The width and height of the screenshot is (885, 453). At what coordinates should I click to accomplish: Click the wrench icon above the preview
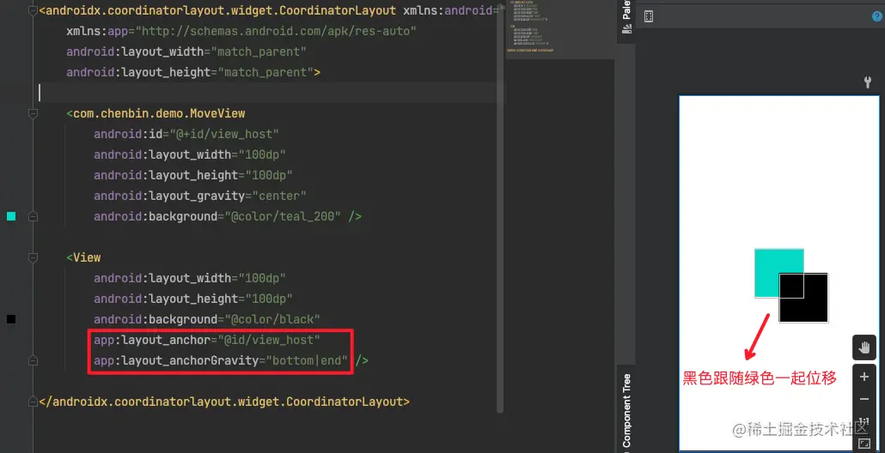tap(868, 83)
